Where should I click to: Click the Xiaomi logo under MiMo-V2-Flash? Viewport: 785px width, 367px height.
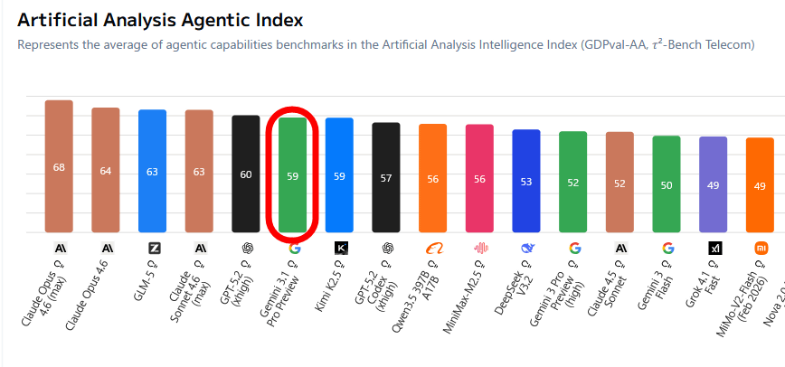pyautogui.click(x=761, y=248)
